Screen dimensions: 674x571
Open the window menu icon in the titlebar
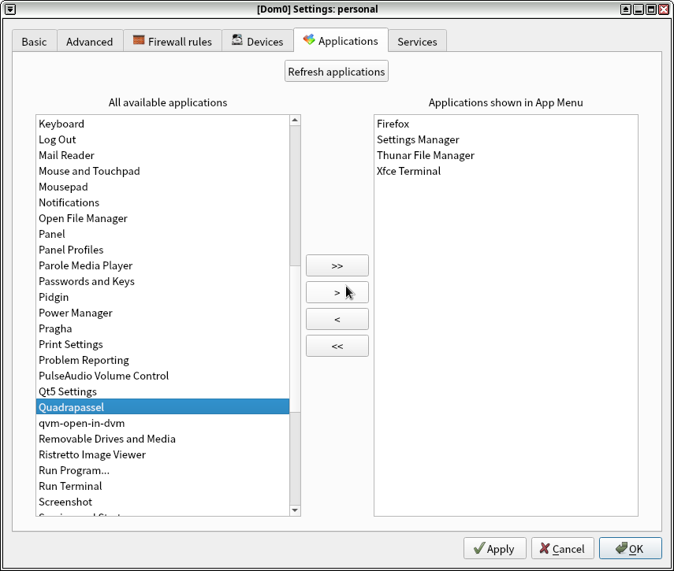click(9, 9)
